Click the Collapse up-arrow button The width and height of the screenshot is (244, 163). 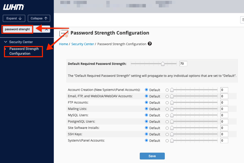coord(39,19)
